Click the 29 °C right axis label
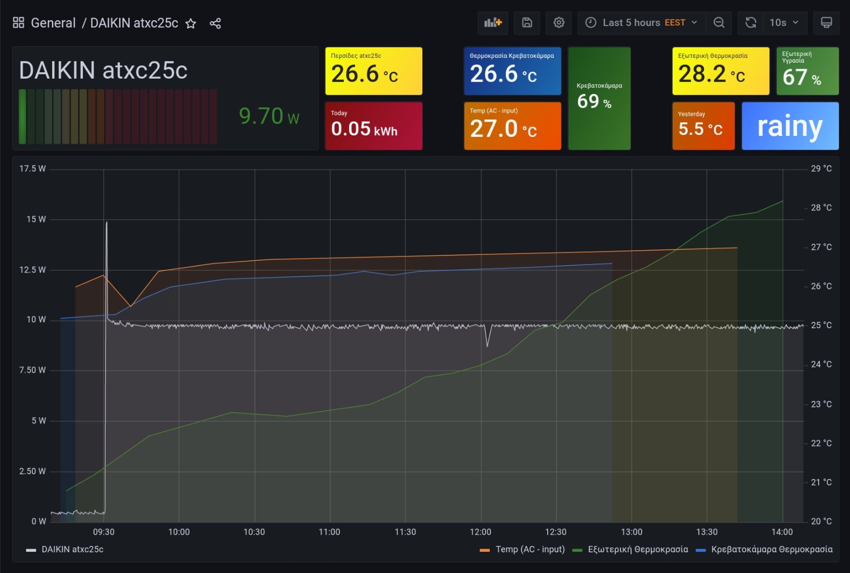Image resolution: width=850 pixels, height=573 pixels. [821, 168]
